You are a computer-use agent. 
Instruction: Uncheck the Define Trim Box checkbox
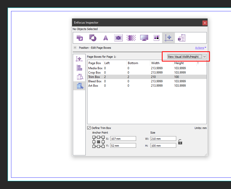click(x=89, y=128)
